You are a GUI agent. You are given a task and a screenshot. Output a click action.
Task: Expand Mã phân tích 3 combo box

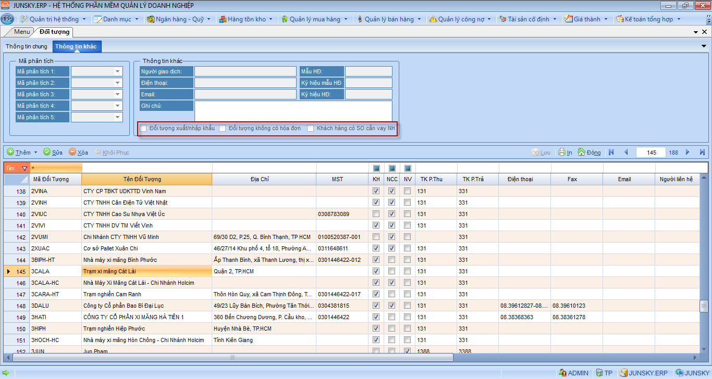tap(117, 94)
